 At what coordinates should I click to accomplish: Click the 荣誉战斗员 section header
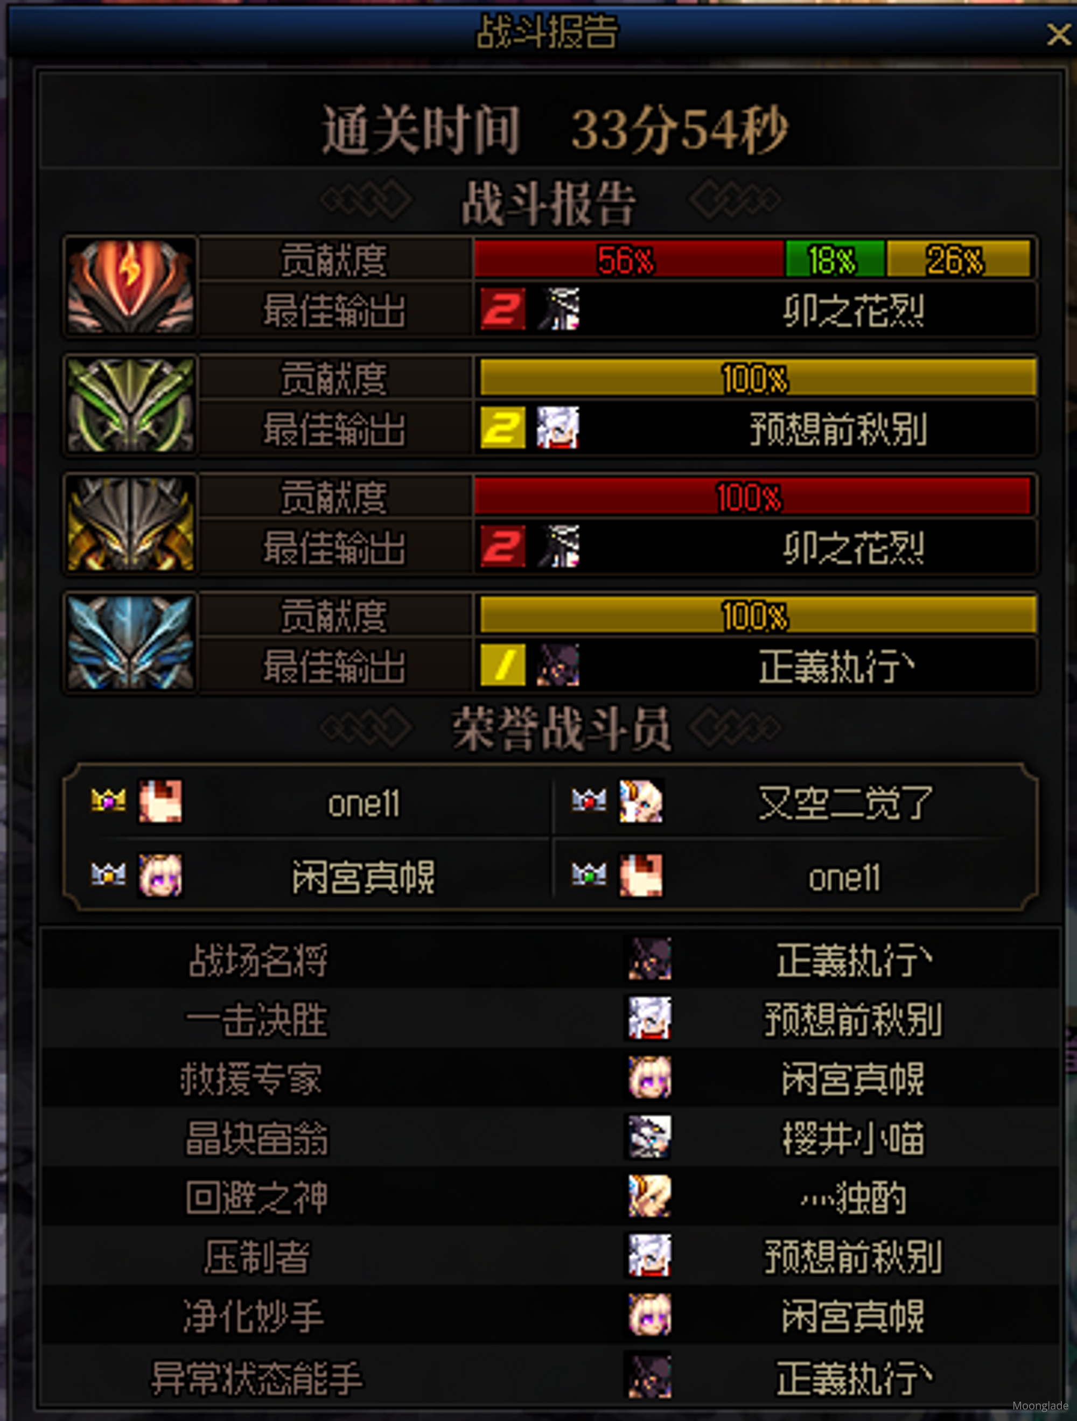click(561, 729)
